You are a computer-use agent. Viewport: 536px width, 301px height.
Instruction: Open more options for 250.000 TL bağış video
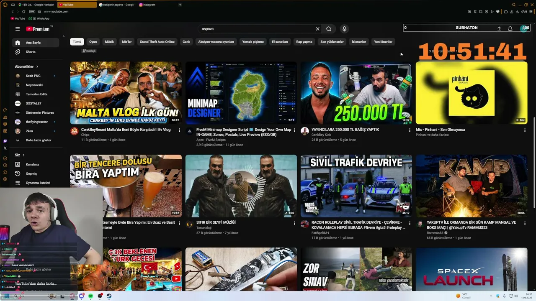coord(410,130)
